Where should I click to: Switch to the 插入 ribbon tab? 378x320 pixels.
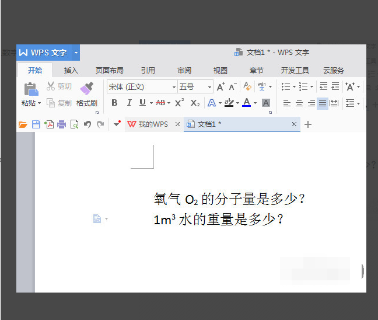(x=71, y=71)
